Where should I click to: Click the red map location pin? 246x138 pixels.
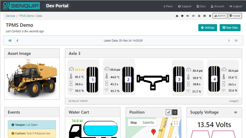pyautogui.click(x=153, y=132)
